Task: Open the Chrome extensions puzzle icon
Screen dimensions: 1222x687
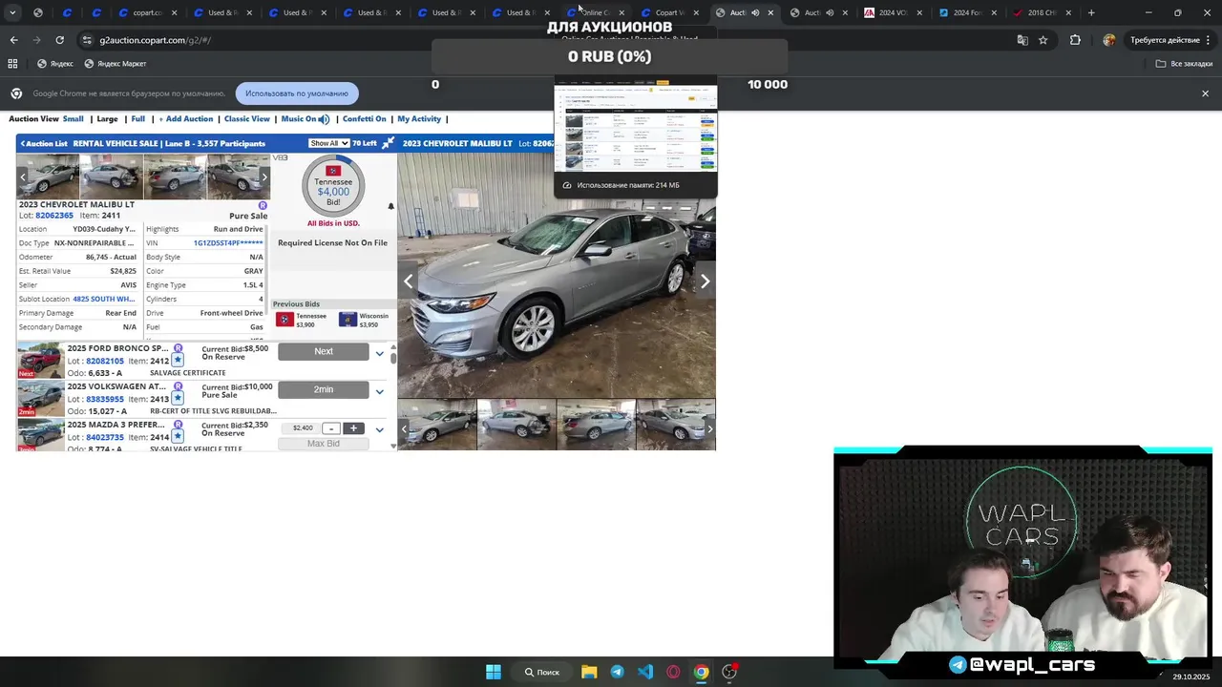Action: pyautogui.click(x=1075, y=40)
